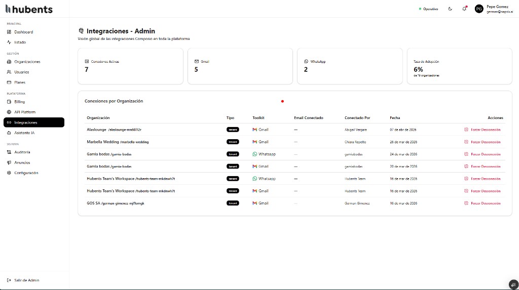Toggle dark mode moon icon
Viewport: 519px width, 290px height.
coord(450,9)
